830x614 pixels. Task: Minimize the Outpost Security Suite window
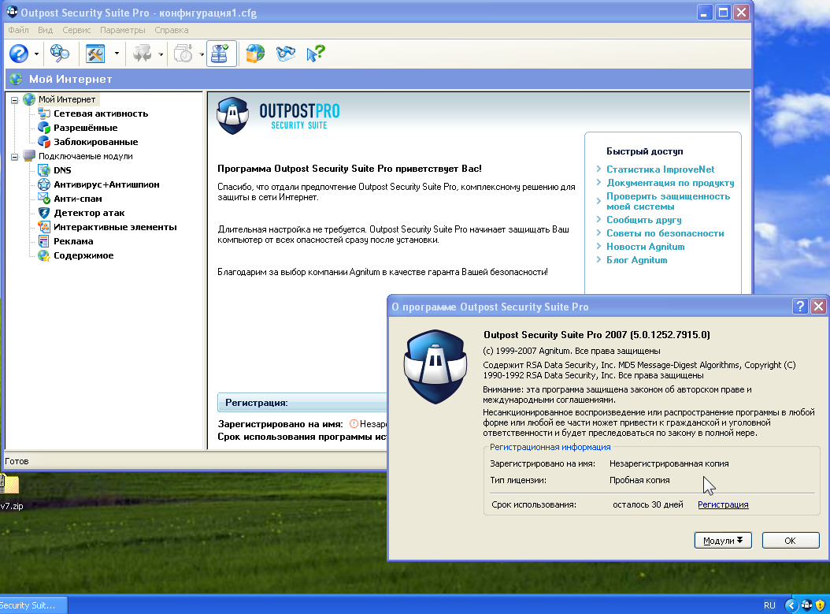tap(704, 12)
